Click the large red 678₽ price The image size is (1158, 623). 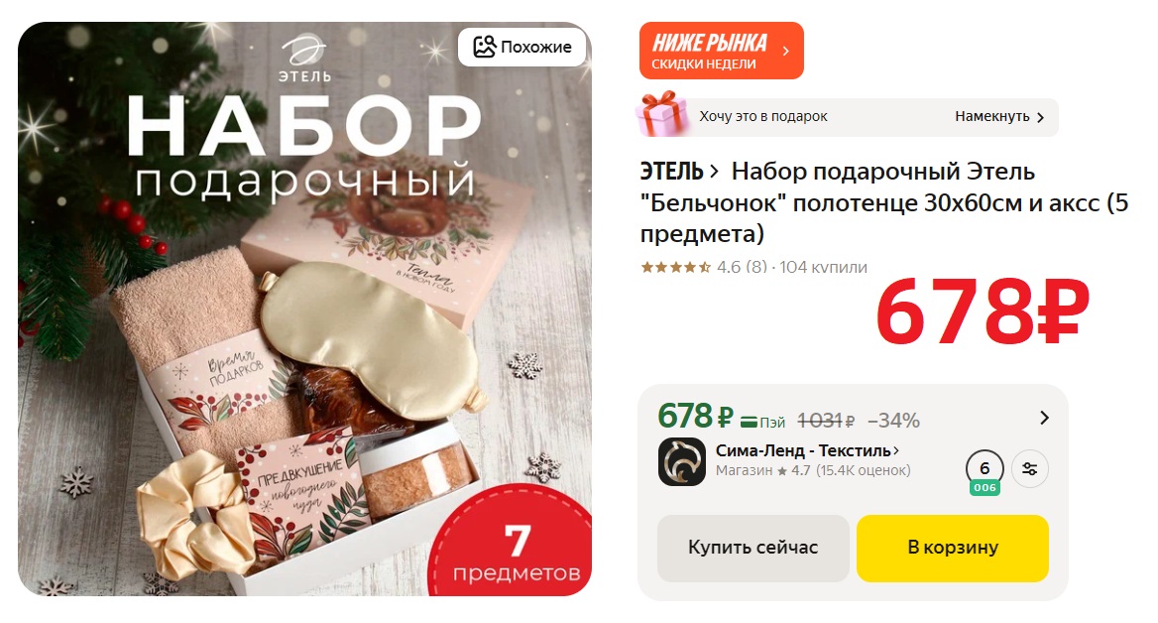pyautogui.click(x=983, y=312)
